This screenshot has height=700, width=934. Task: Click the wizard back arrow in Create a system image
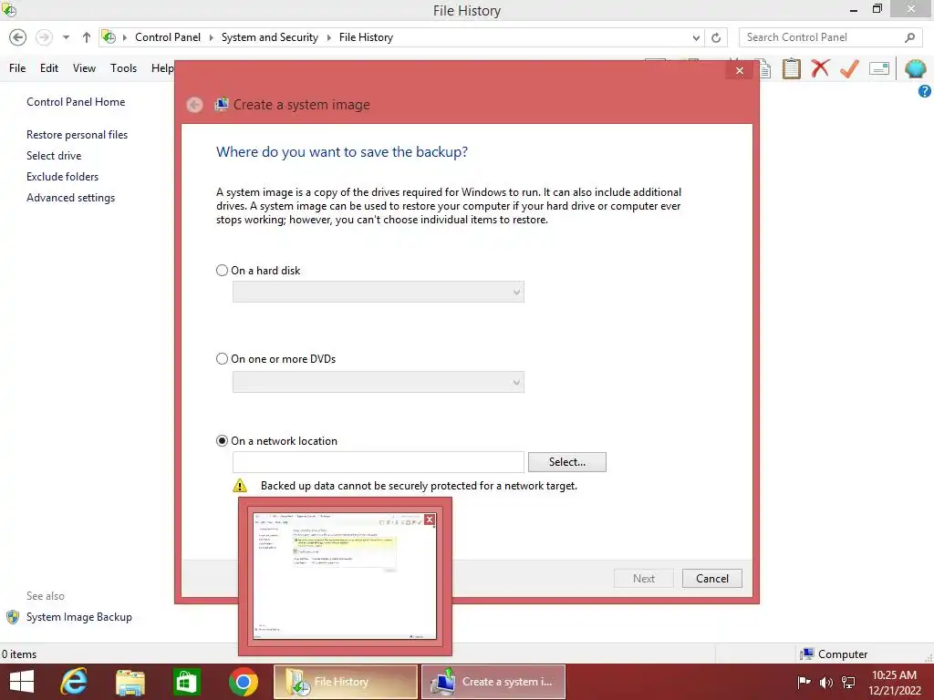[194, 105]
